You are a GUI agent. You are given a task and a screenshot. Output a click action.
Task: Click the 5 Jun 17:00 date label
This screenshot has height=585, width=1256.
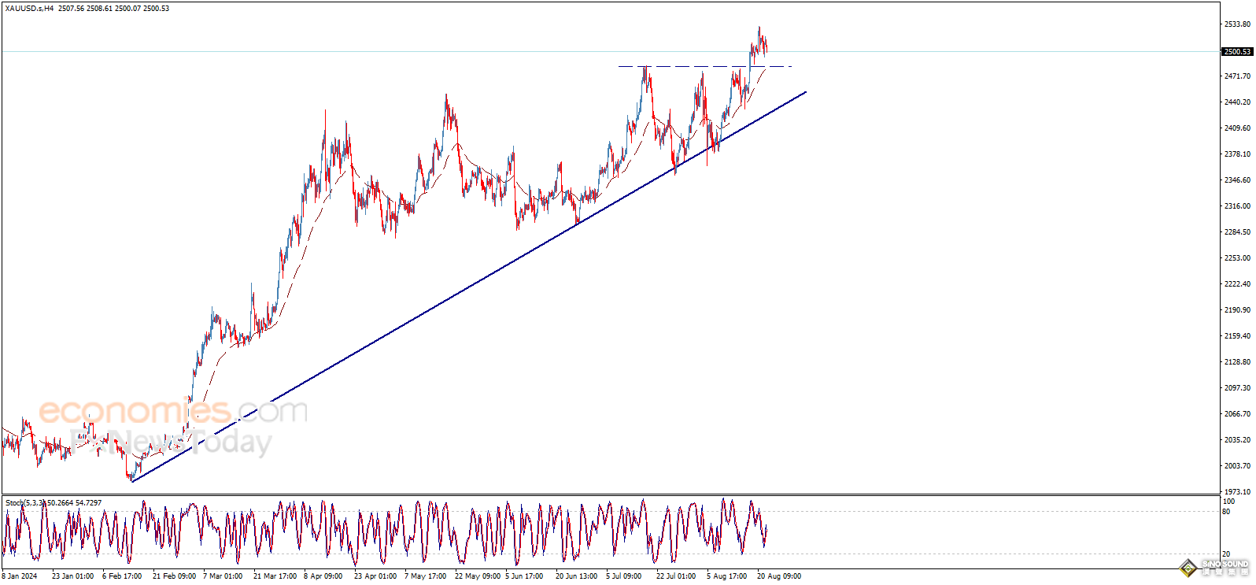coord(524,576)
